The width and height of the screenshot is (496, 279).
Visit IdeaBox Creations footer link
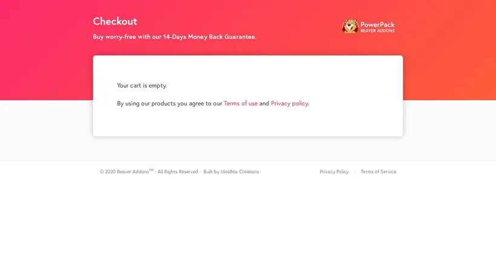coord(240,172)
